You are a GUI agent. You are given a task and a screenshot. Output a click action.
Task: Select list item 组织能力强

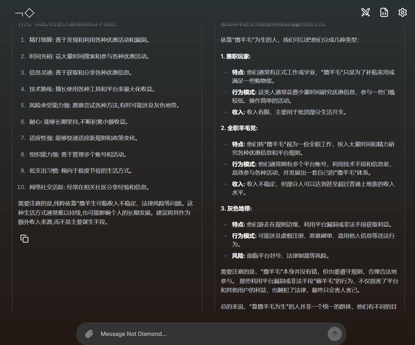79,154
